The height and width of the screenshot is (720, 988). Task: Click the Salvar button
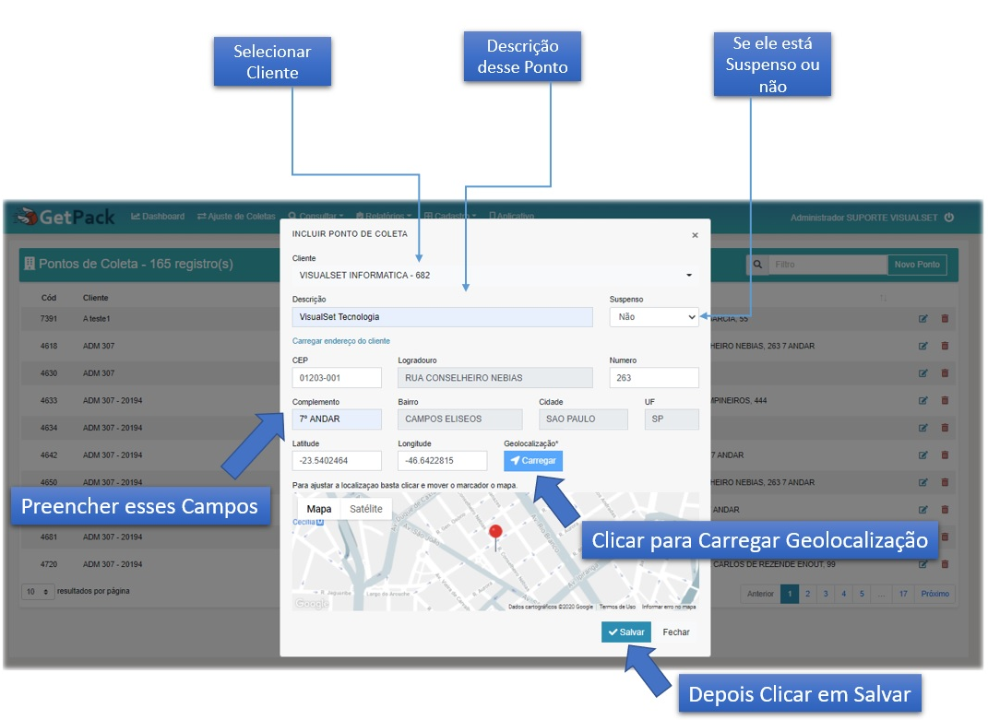click(626, 631)
